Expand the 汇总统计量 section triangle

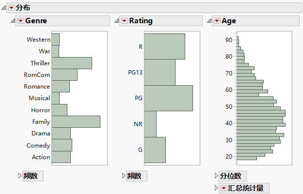coord(216,188)
